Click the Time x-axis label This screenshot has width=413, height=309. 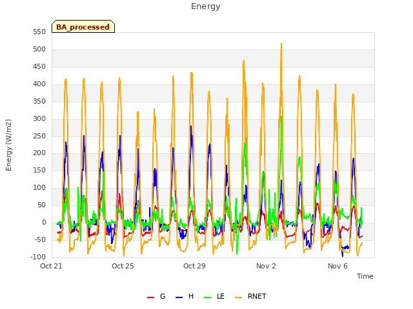[x=365, y=276]
